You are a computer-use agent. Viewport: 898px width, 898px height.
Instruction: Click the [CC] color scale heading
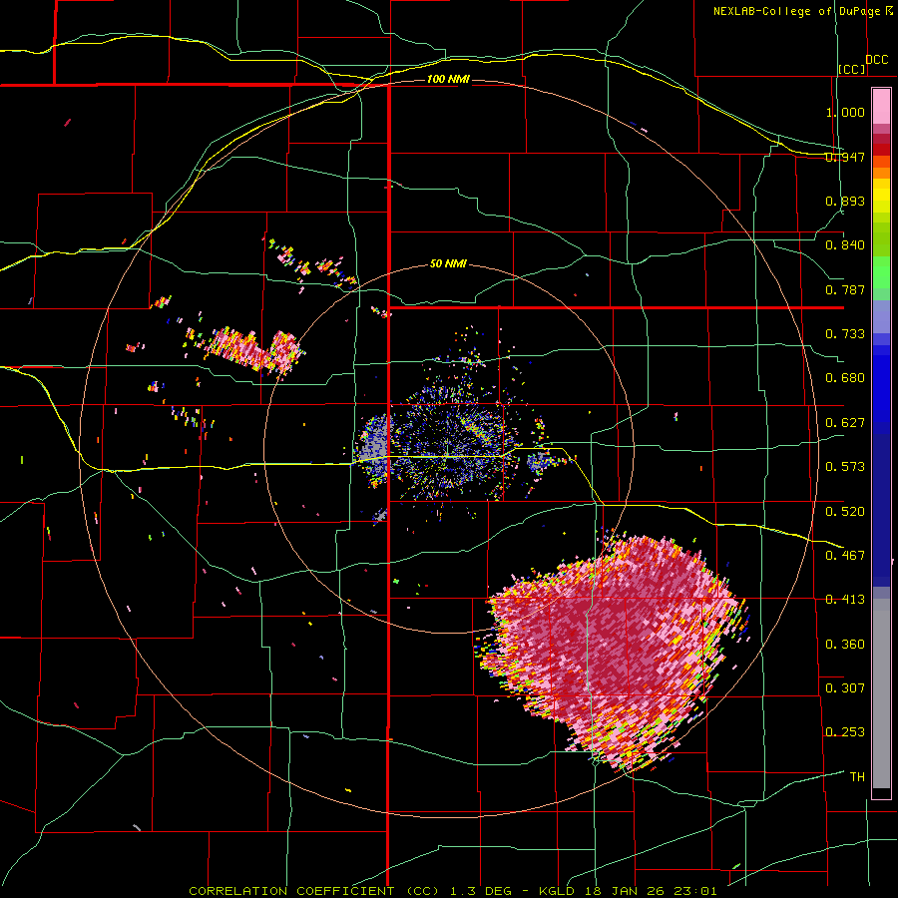(x=852, y=69)
